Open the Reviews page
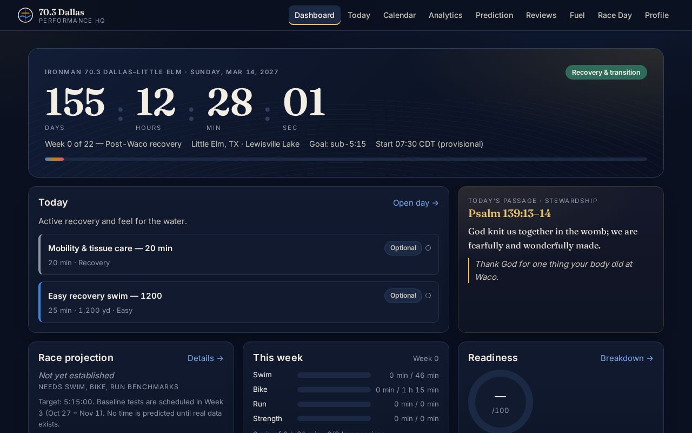Image resolution: width=692 pixels, height=433 pixels. (x=541, y=15)
